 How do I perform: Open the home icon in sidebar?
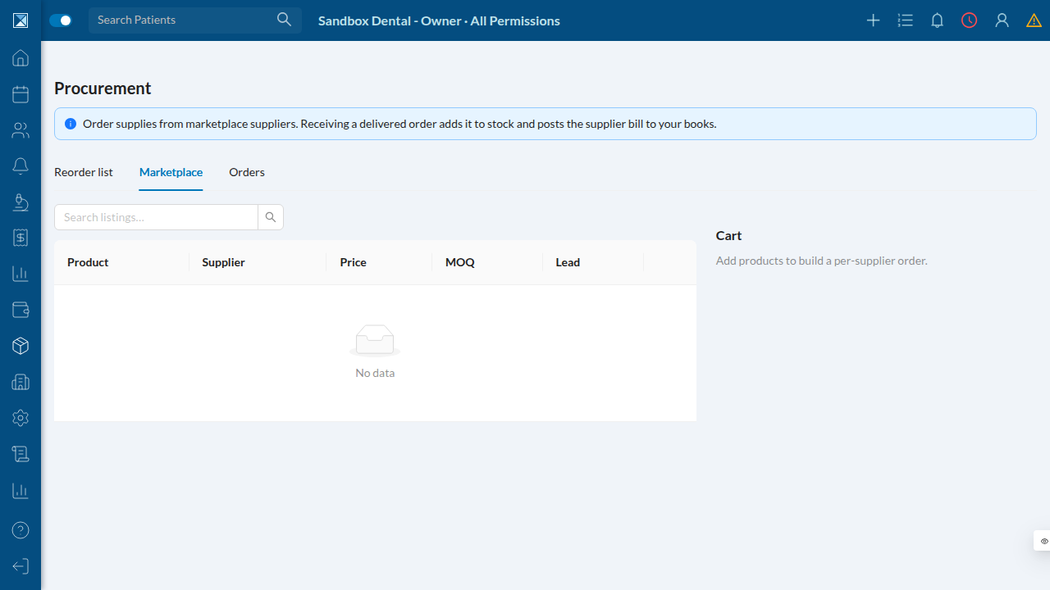point(21,58)
